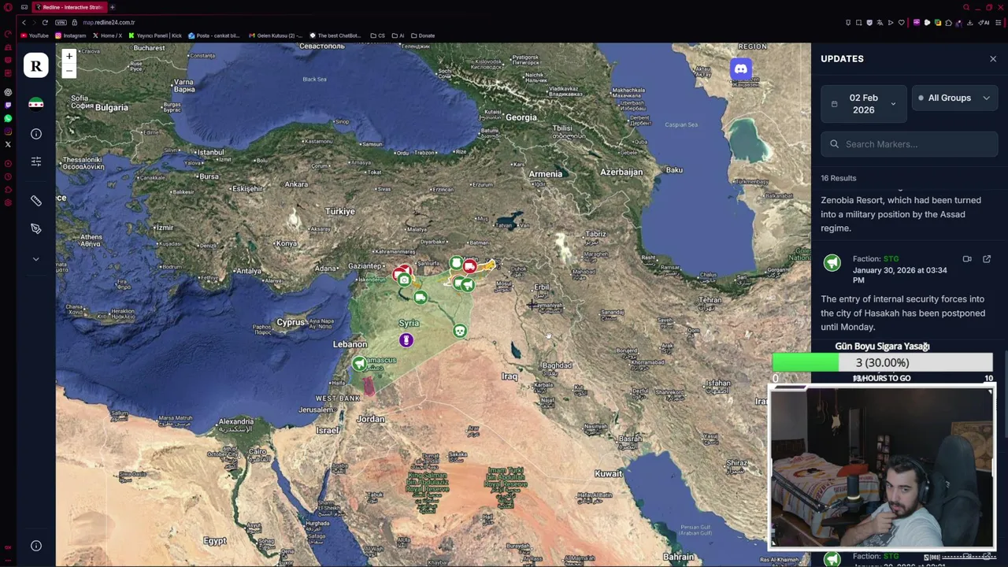Click the Opera logo menu button

coord(8,7)
